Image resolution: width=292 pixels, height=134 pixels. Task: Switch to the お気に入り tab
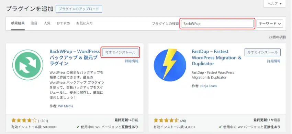[x=85, y=23]
